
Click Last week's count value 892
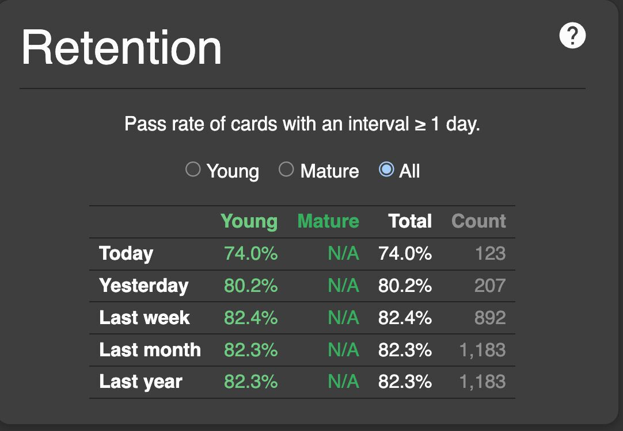click(490, 318)
